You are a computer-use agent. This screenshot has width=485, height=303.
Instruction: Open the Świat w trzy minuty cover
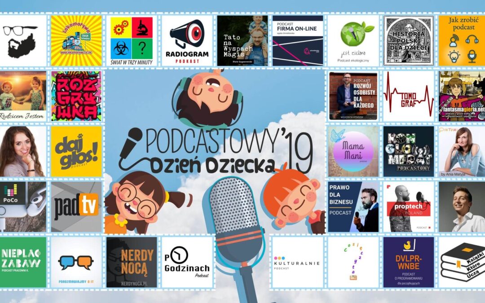[132, 41]
